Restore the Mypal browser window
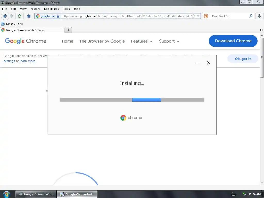This screenshot has height=198, width=264. pyautogui.click(x=249, y=2)
